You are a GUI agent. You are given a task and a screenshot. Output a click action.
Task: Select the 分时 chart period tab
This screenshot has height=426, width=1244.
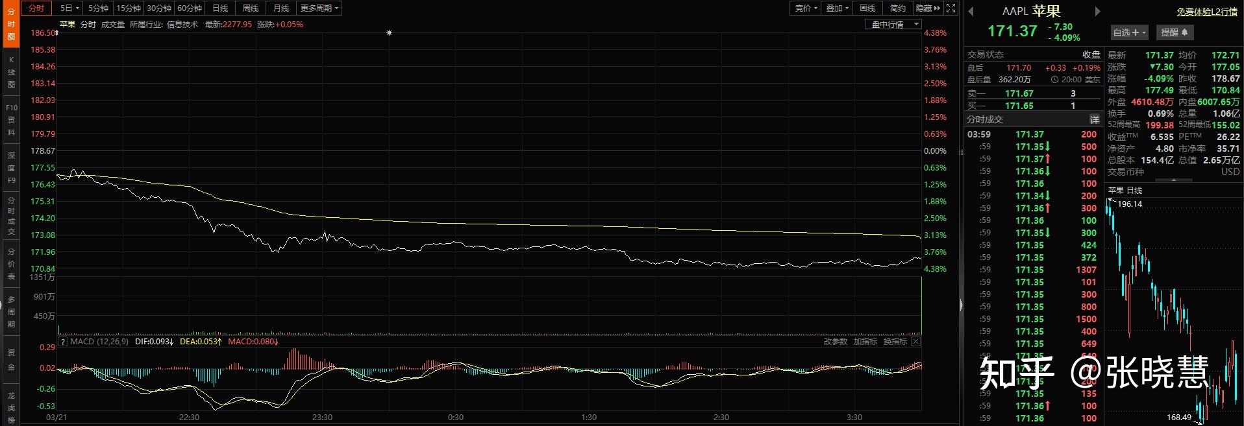(x=36, y=8)
